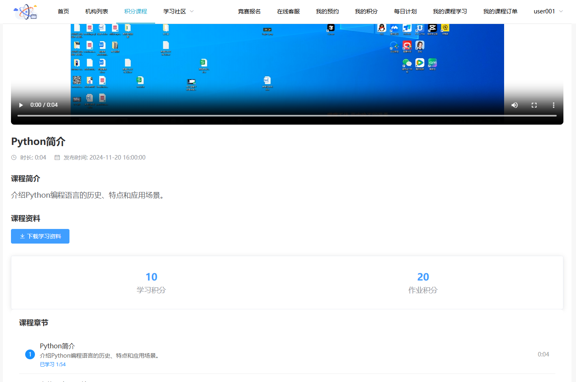576x382 pixels.
Task: Open 在线客服 online support
Action: coord(288,11)
